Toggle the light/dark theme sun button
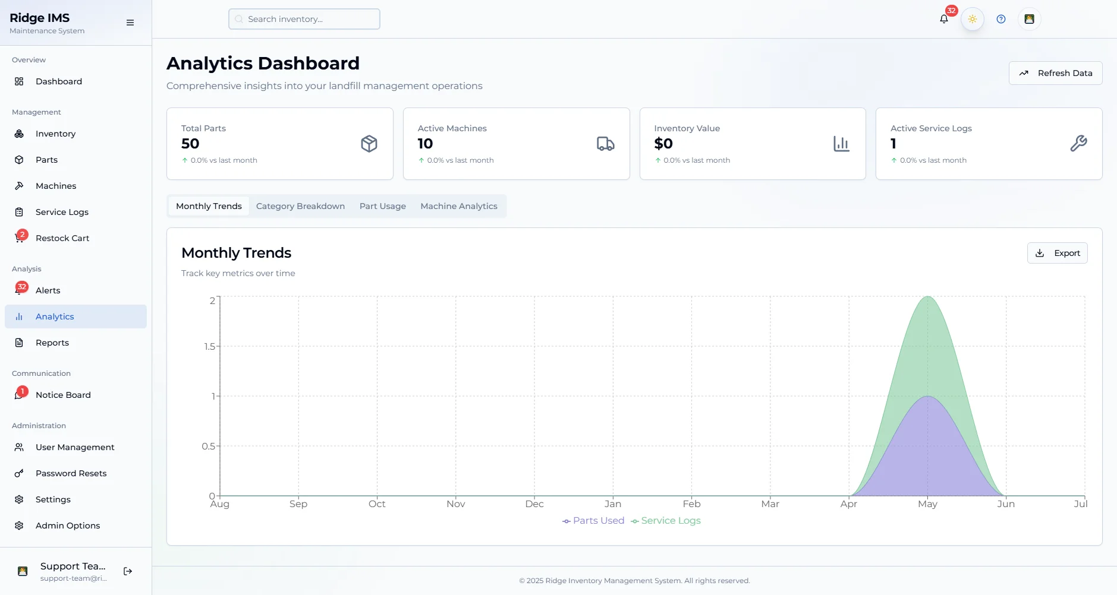 (973, 19)
